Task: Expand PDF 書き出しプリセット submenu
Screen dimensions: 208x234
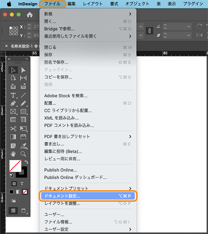Action: coord(88,137)
